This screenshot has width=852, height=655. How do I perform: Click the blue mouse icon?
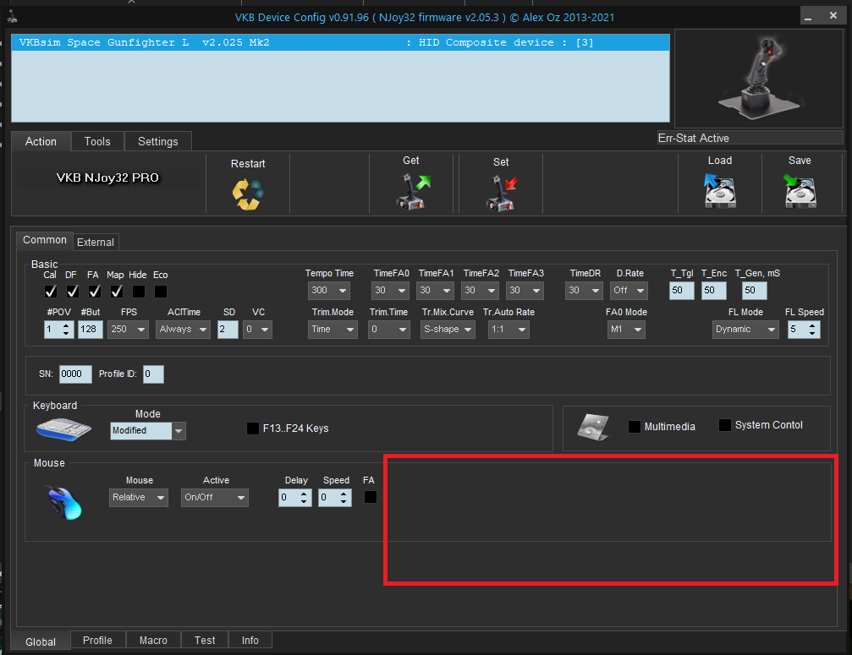[x=64, y=503]
